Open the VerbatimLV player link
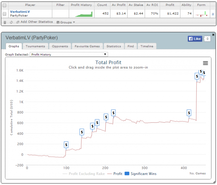The image size is (217, 185). 20,12
